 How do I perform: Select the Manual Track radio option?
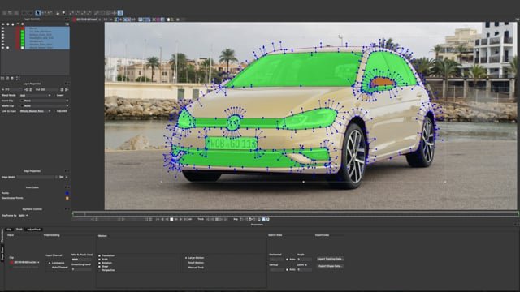tap(186, 268)
